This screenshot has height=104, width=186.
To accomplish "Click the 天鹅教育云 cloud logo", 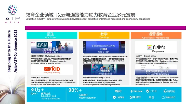I will (x=168, y=97).
